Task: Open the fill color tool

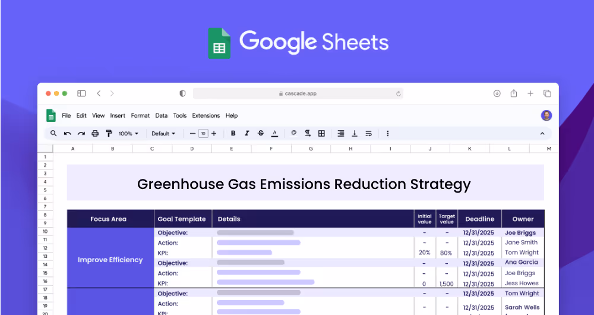Action: point(293,133)
